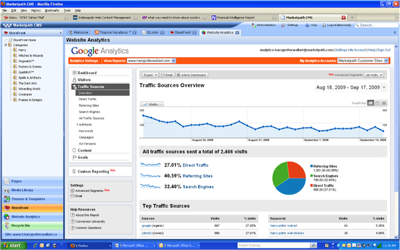Open the Dashboard report
This screenshot has height=250, width=400.
[87, 73]
